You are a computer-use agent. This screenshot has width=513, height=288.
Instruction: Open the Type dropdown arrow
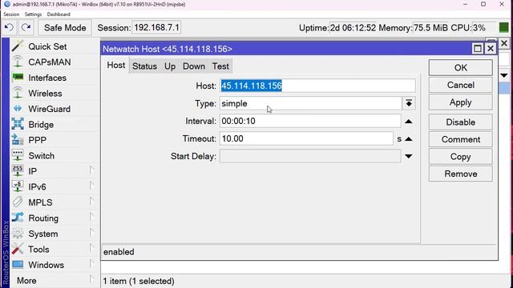[x=409, y=103]
